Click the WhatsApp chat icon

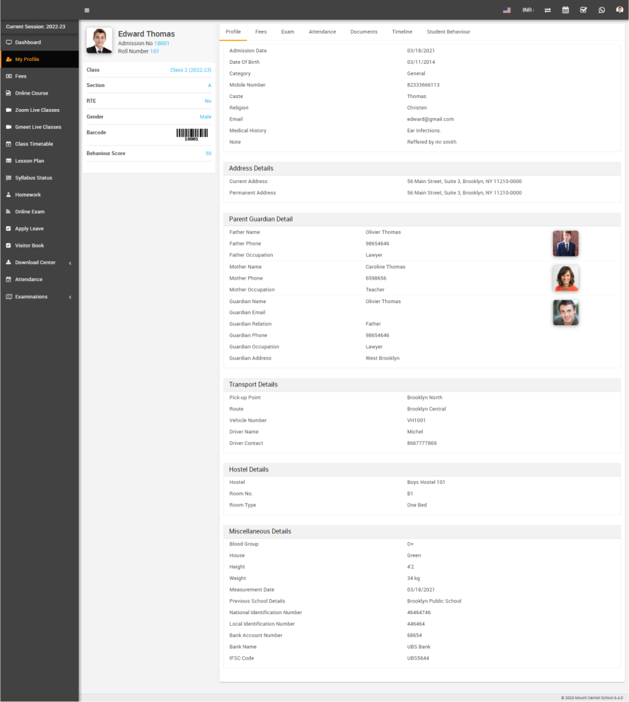click(602, 10)
